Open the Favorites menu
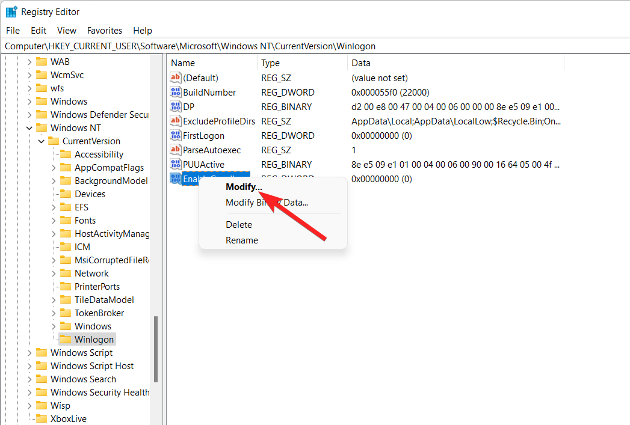 pyautogui.click(x=105, y=31)
